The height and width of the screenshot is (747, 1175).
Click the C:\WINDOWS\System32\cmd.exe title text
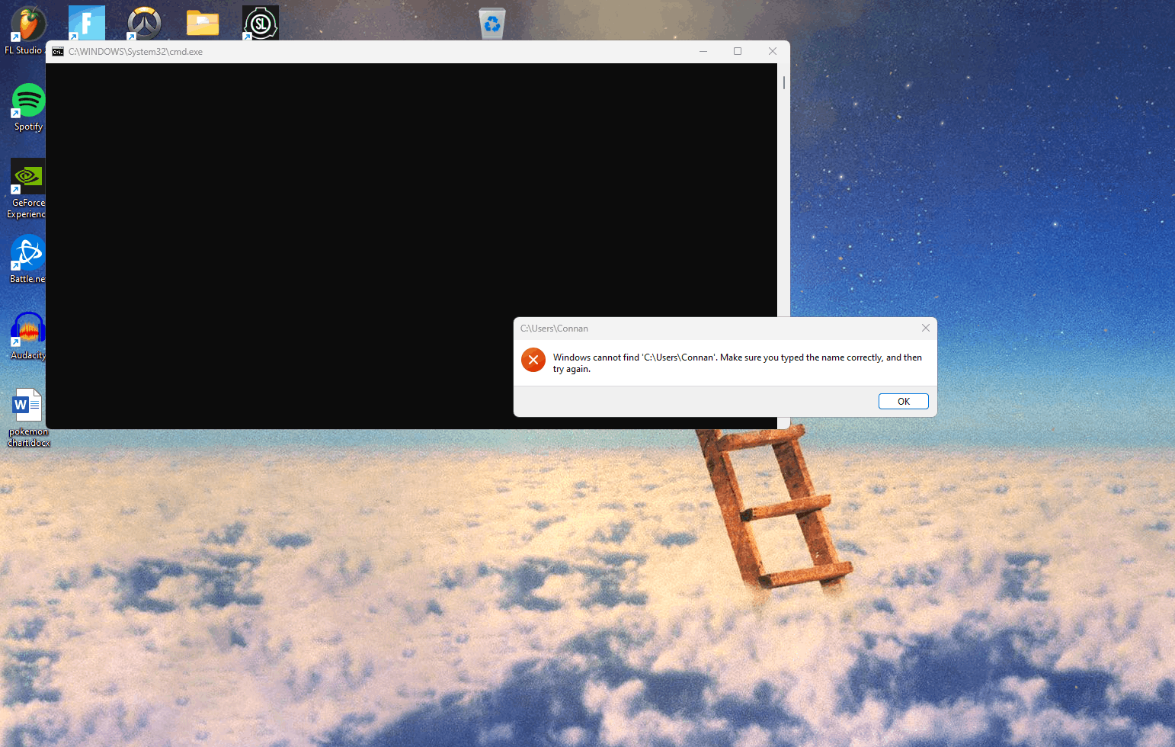point(136,52)
